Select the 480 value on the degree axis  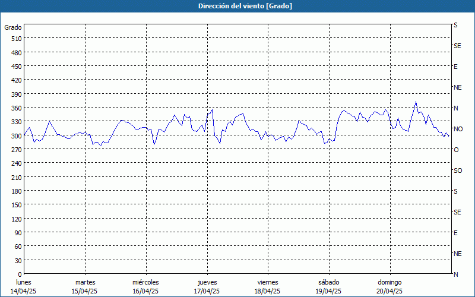(x=17, y=53)
